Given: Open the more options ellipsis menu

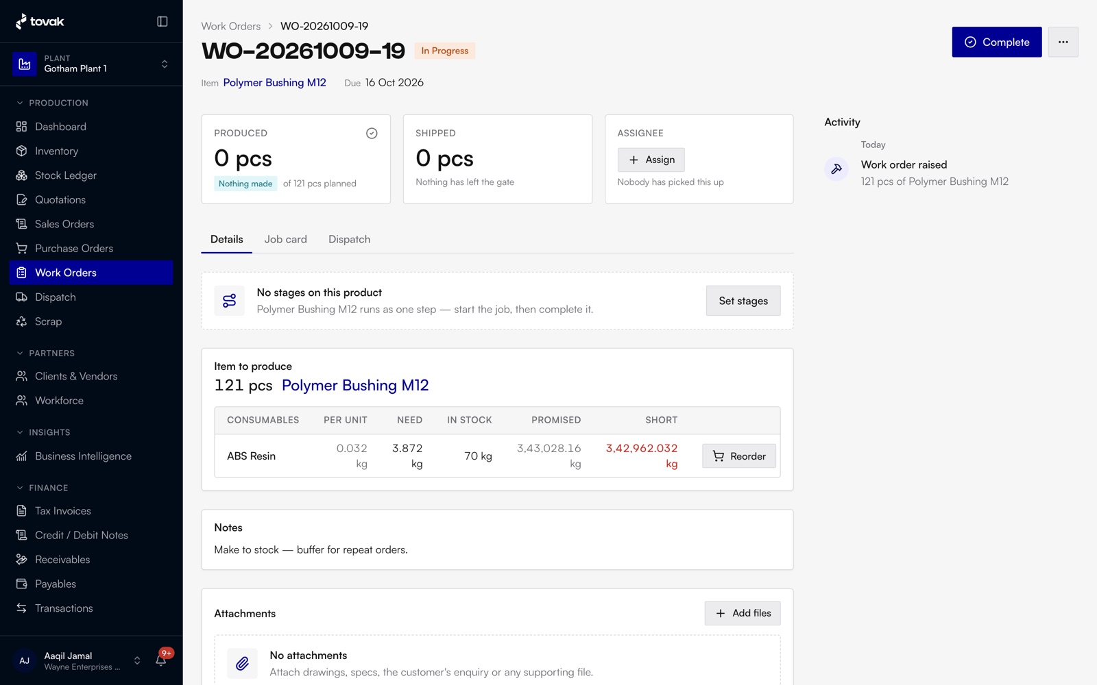Looking at the screenshot, I should (1063, 42).
